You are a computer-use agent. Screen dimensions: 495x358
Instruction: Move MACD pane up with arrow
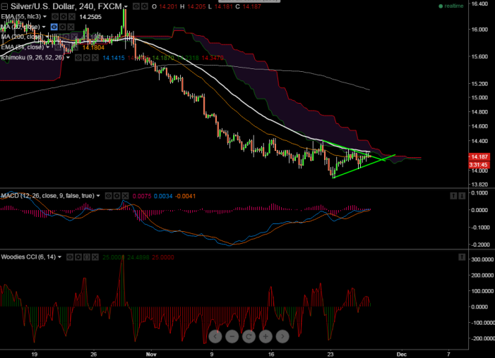(x=453, y=196)
